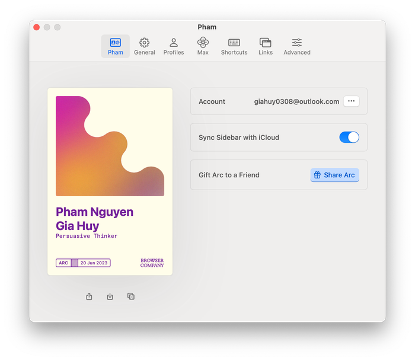Viewport: 415px width, 361px height.
Task: Click the Persuasive Thinker subtitle
Action: tap(87, 236)
